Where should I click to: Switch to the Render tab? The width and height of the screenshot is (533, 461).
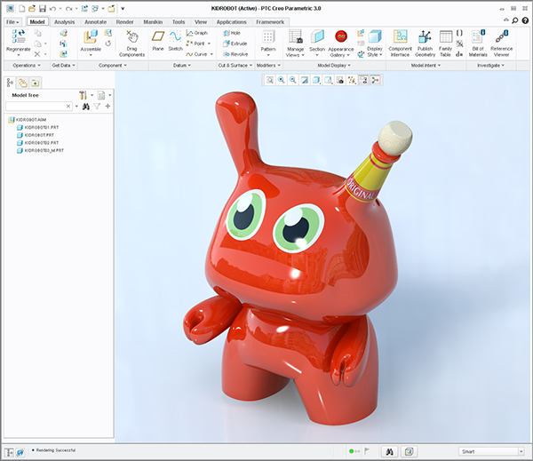click(124, 22)
